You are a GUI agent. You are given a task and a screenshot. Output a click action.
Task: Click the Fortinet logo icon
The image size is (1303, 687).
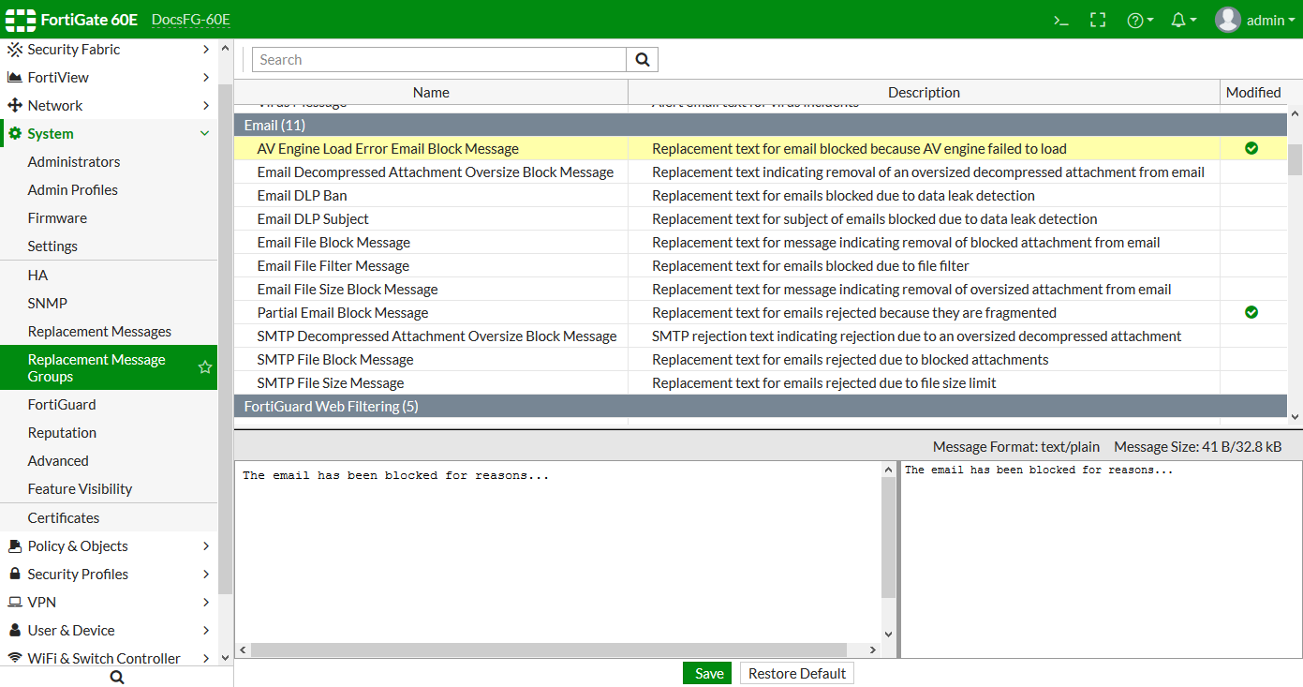pyautogui.click(x=21, y=20)
